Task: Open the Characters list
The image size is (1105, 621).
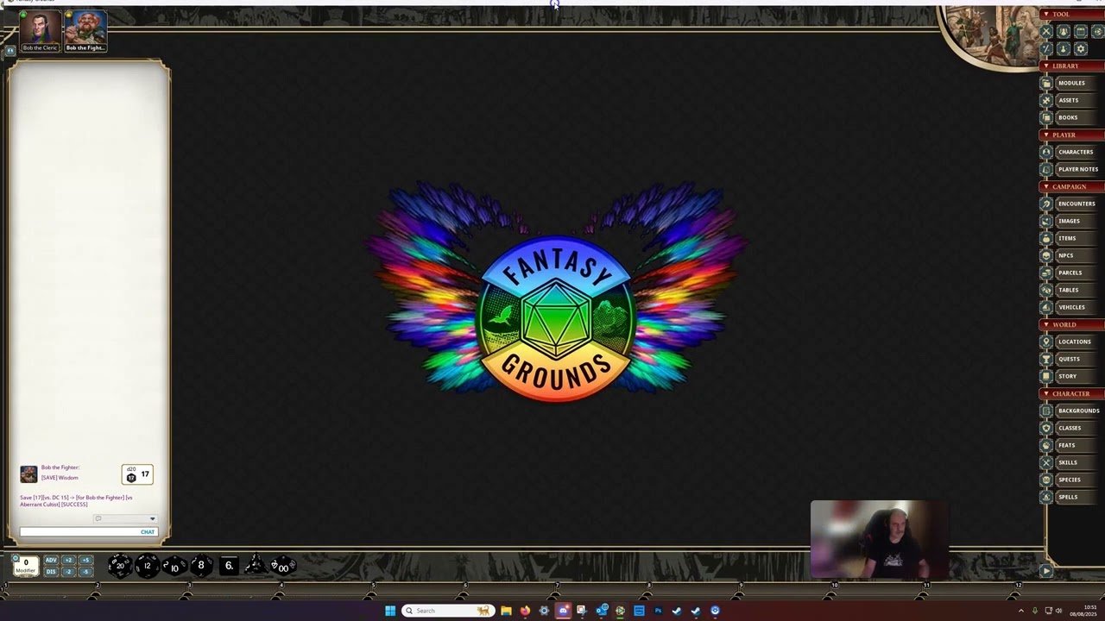Action: [1076, 152]
